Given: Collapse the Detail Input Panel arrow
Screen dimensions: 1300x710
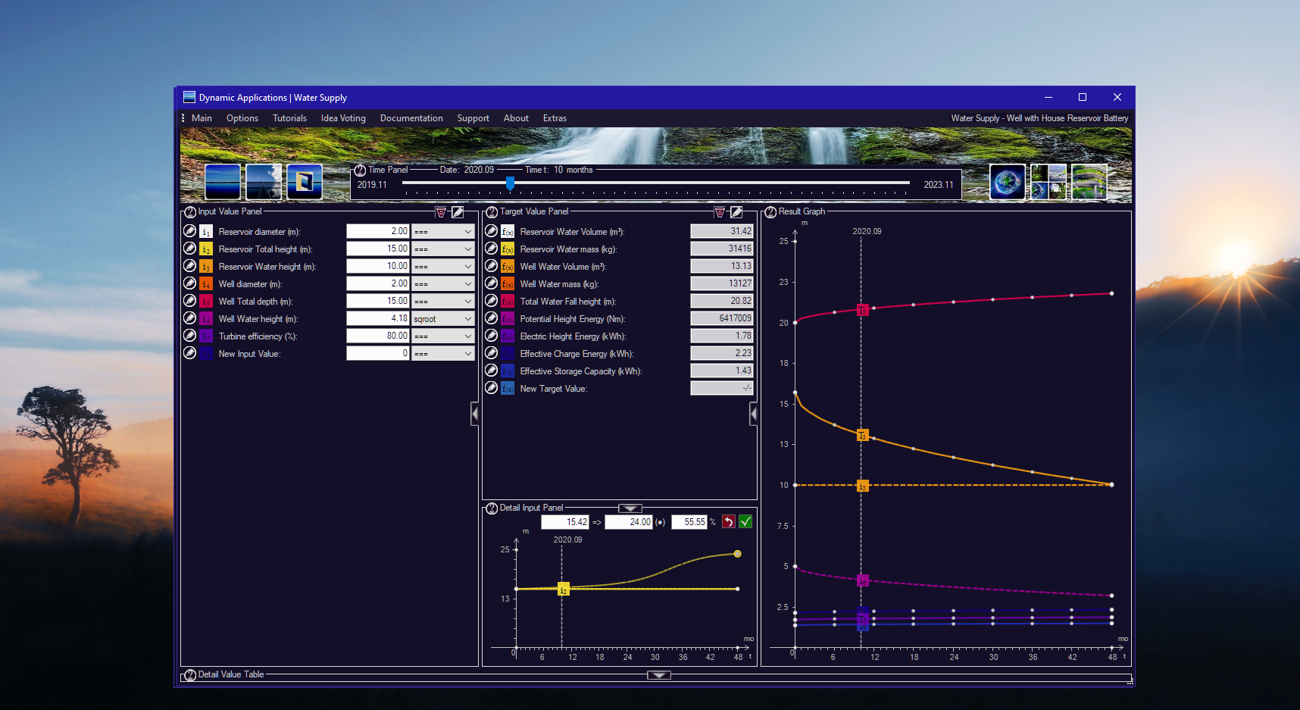Looking at the screenshot, I should point(630,508).
